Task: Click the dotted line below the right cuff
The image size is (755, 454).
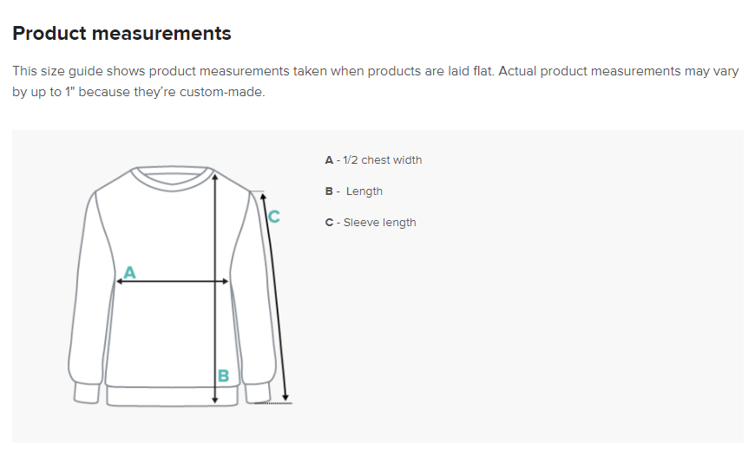Action: point(274,403)
